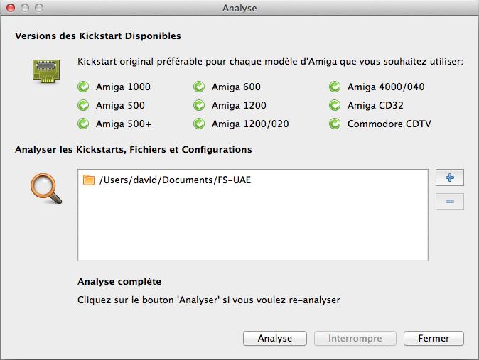Click green checkmark beside Amiga 1200/020
479x360 pixels.
point(199,124)
